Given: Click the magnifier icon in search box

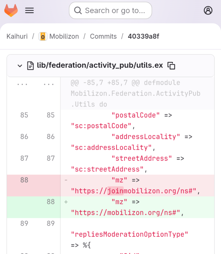Looking at the screenshot, I should coord(78,11).
